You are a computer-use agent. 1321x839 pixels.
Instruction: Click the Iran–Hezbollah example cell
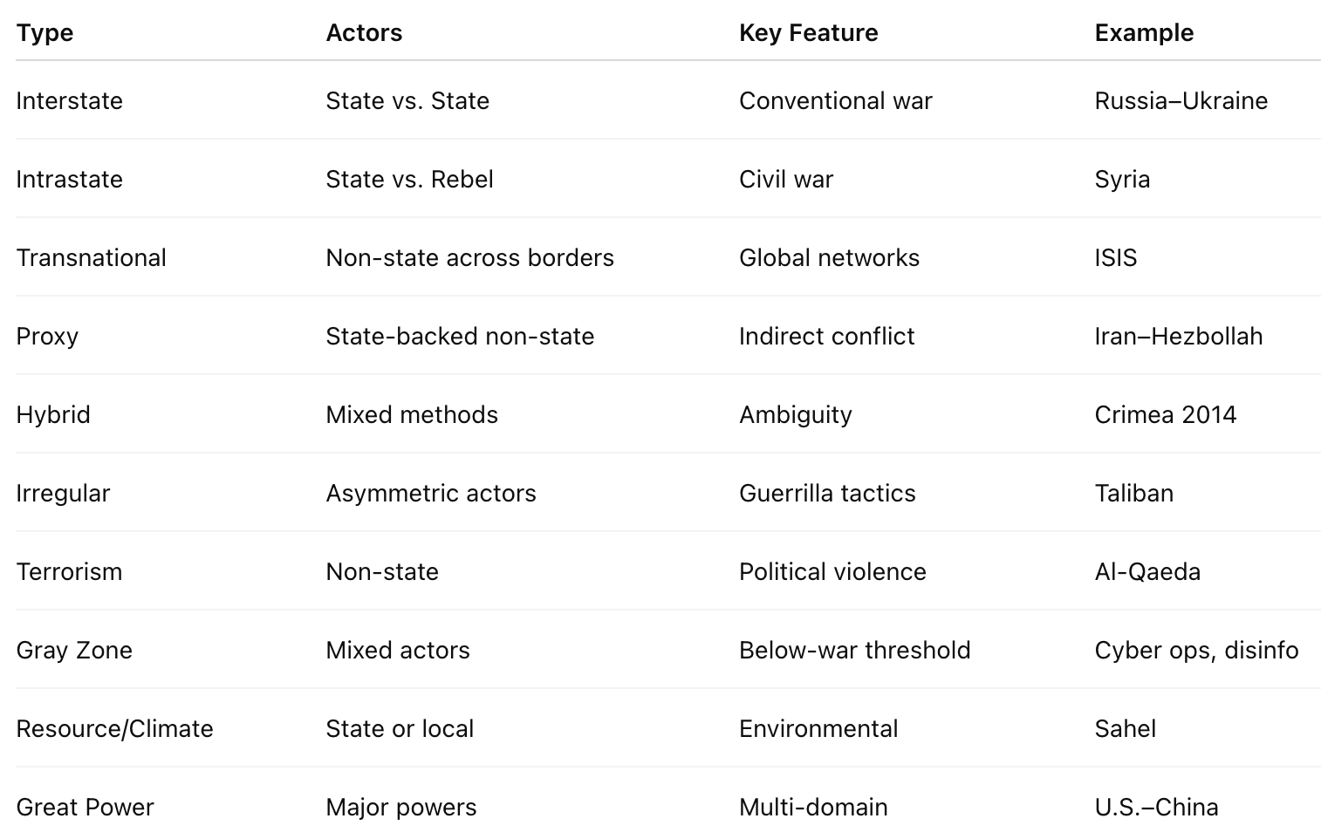point(1178,337)
